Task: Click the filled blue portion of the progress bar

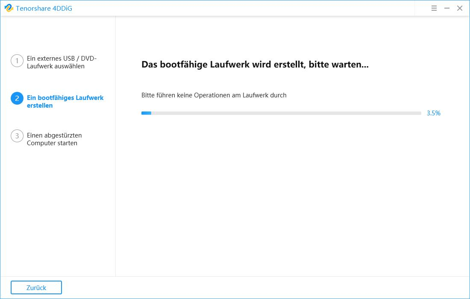Action: (146, 113)
